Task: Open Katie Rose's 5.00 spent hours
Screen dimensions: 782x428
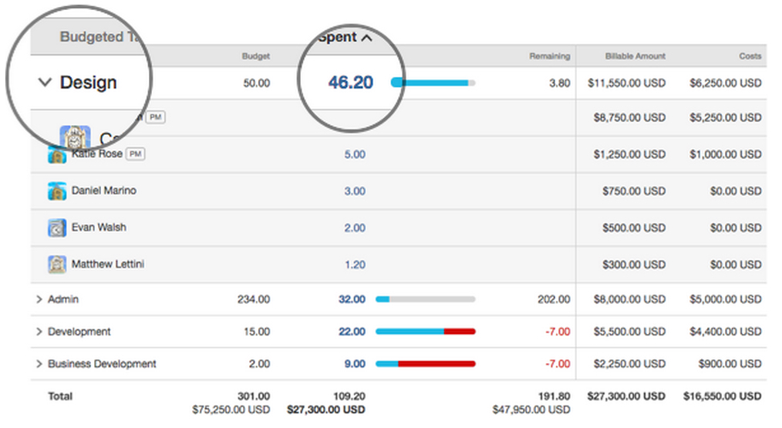Action: 355,155
